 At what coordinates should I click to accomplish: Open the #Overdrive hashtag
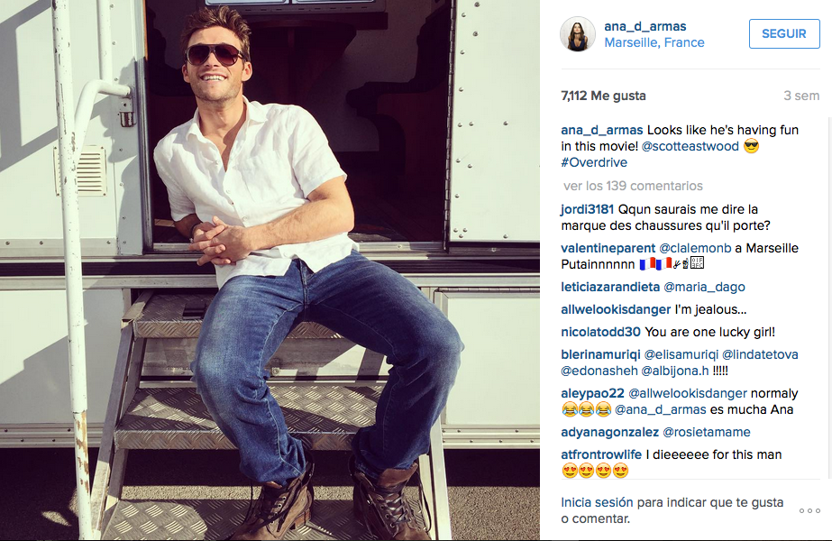(594, 162)
